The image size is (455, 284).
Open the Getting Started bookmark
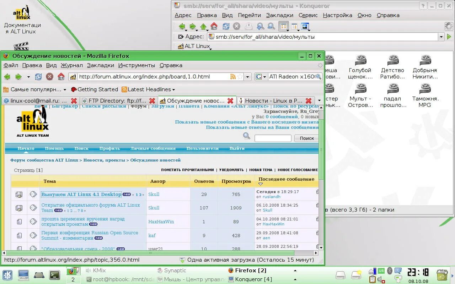coord(95,89)
